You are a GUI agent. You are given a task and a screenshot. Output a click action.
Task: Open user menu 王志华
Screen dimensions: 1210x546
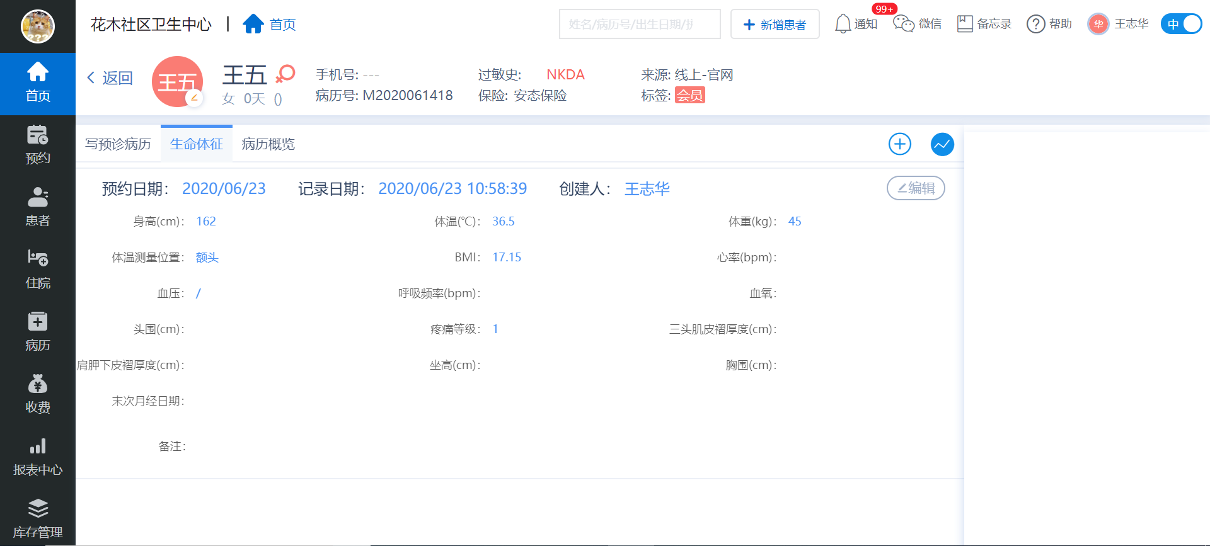click(x=1119, y=24)
